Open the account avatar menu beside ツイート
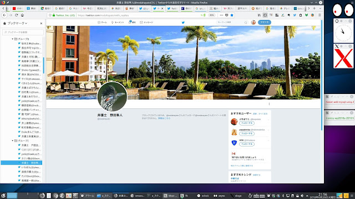 pyautogui.click(x=253, y=22)
